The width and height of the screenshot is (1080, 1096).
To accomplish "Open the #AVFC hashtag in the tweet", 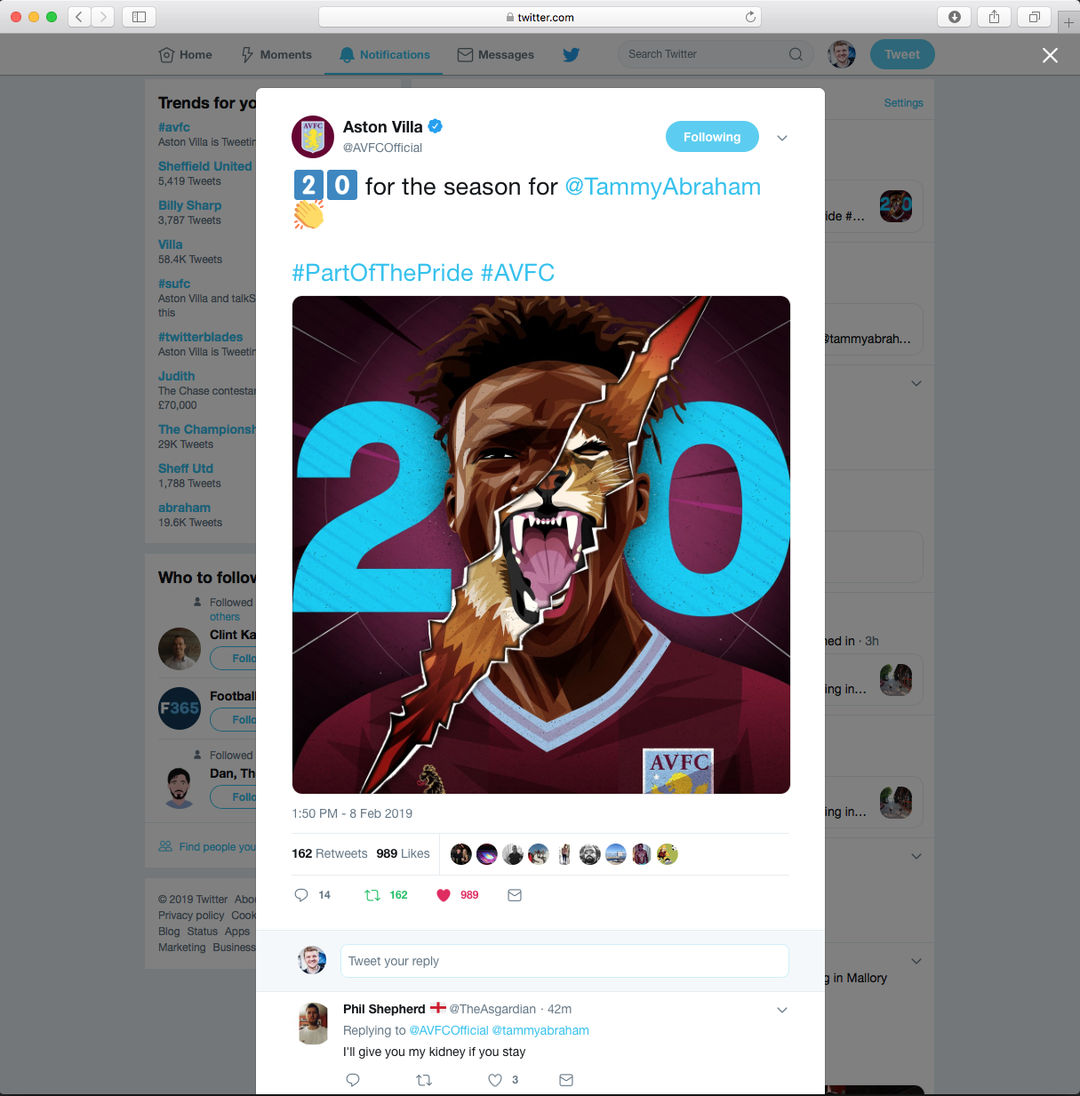I will click(x=518, y=272).
